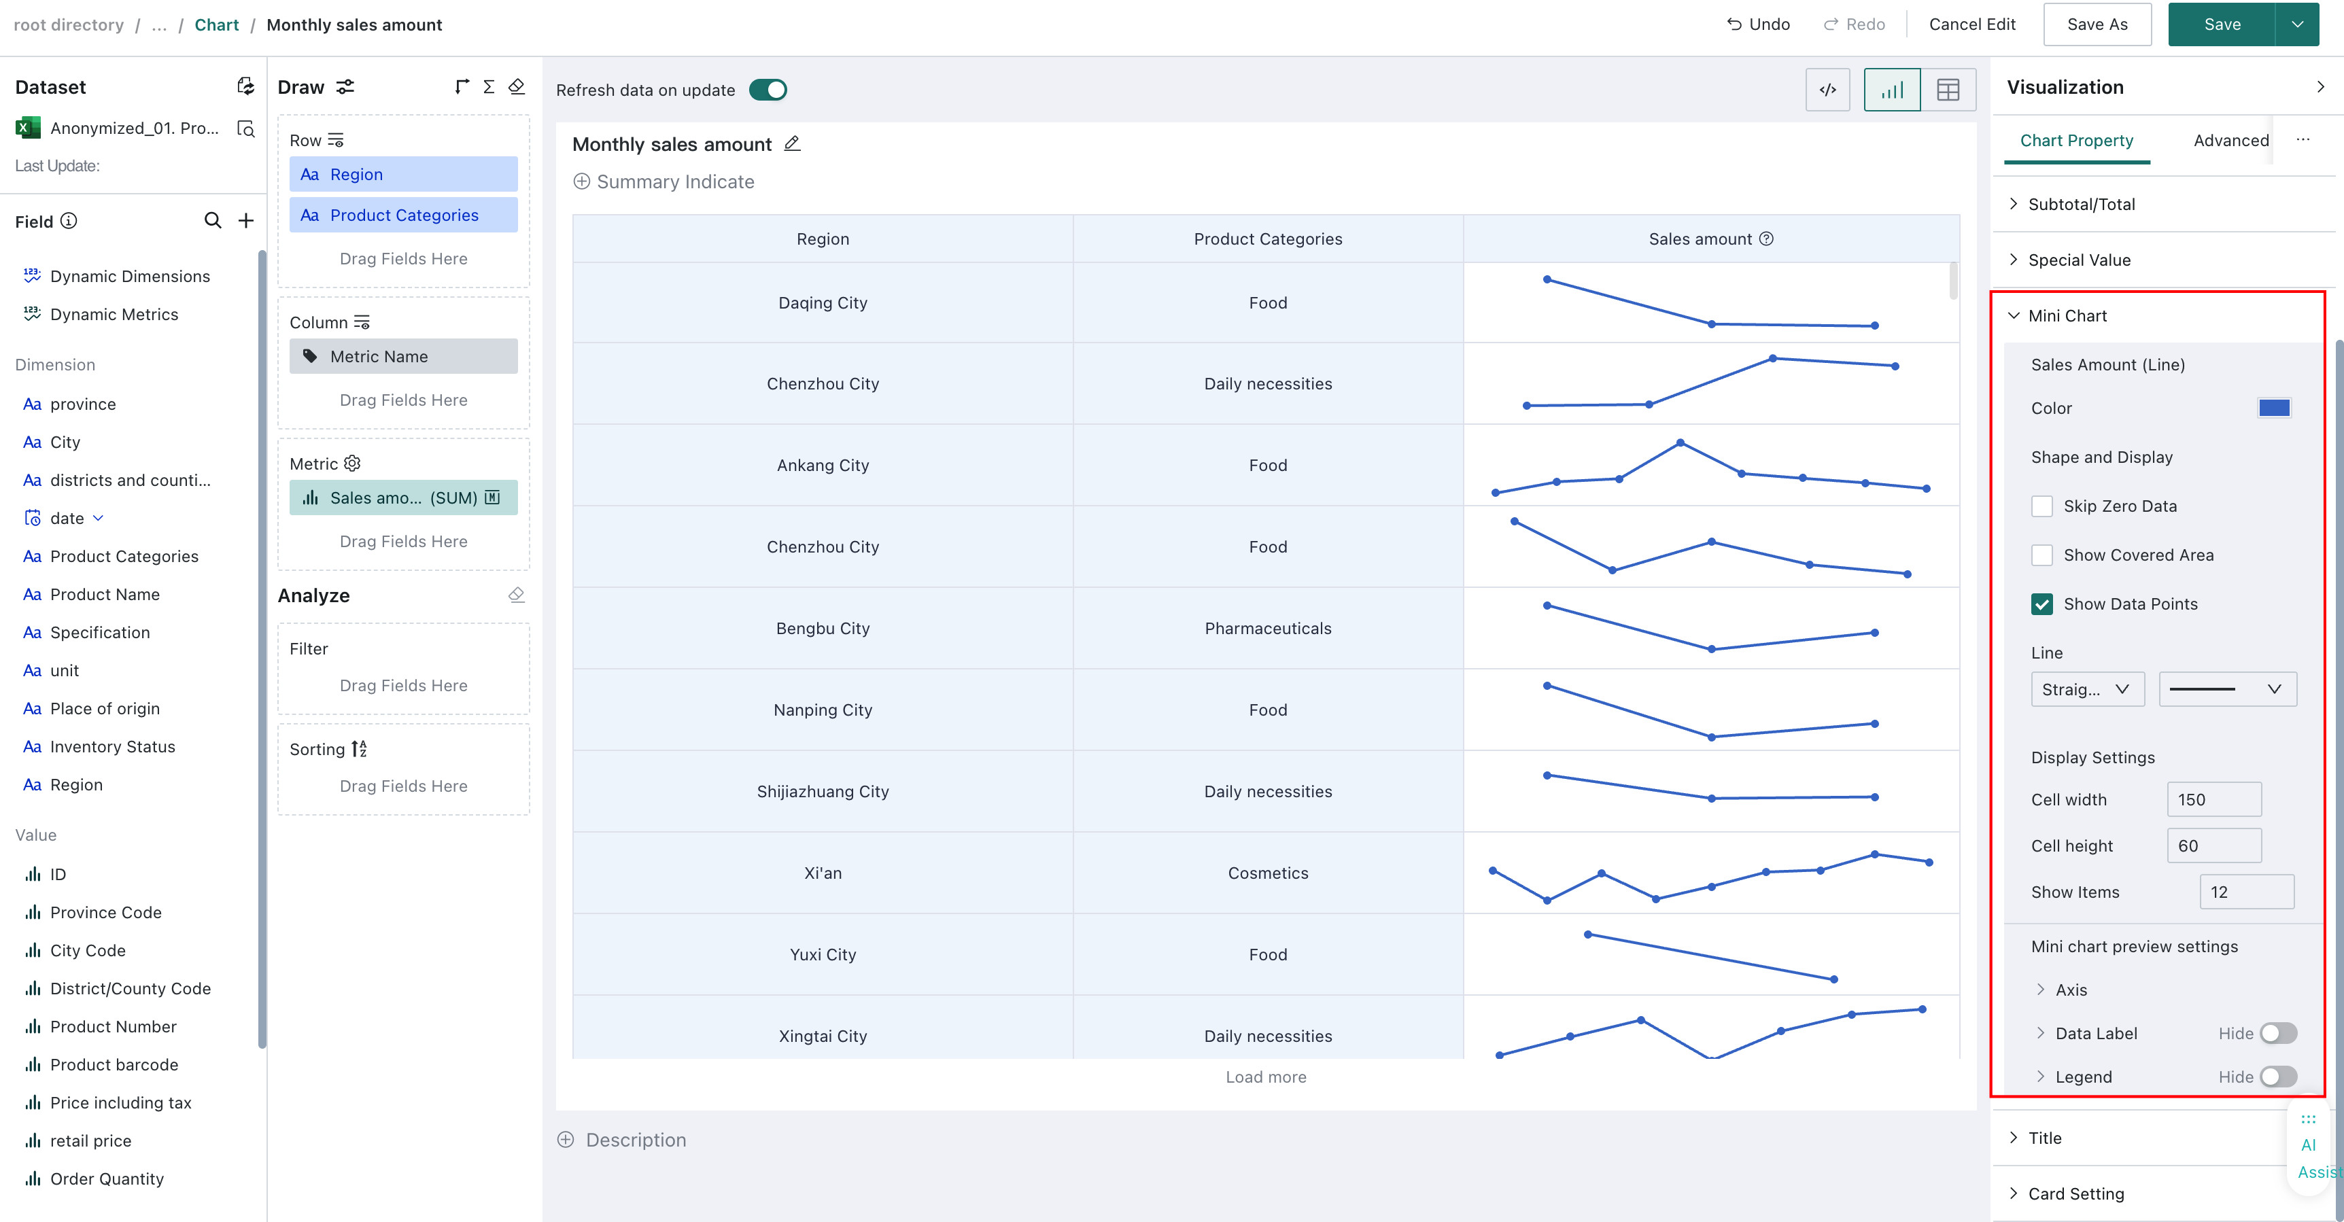Click the Metric settings gear icon
The height and width of the screenshot is (1222, 2344).
[x=353, y=464]
